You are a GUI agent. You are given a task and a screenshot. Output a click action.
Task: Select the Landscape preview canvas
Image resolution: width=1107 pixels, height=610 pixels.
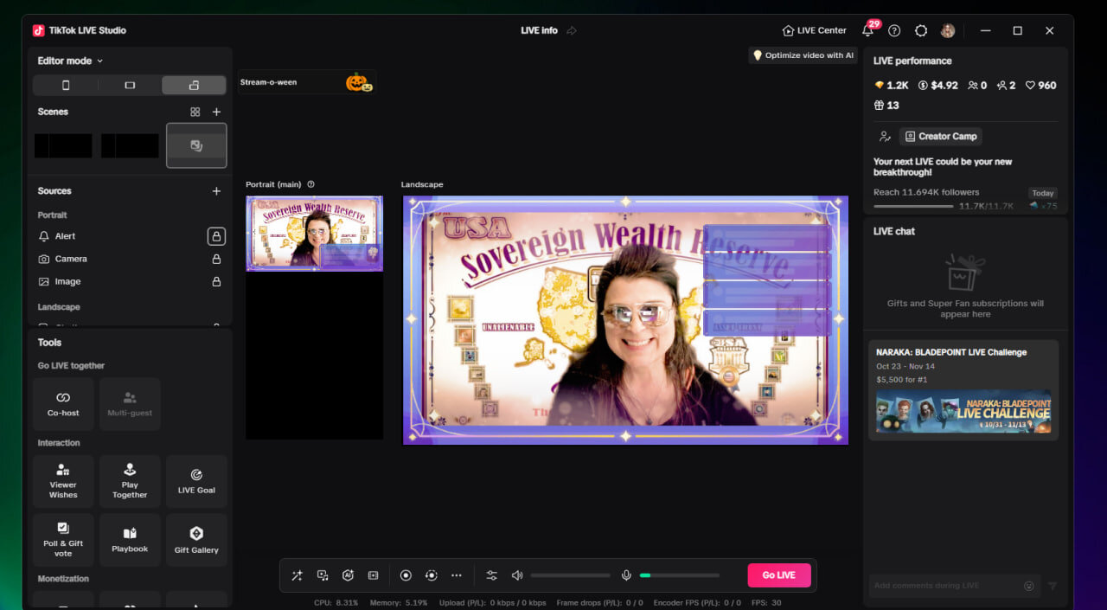[x=625, y=320]
